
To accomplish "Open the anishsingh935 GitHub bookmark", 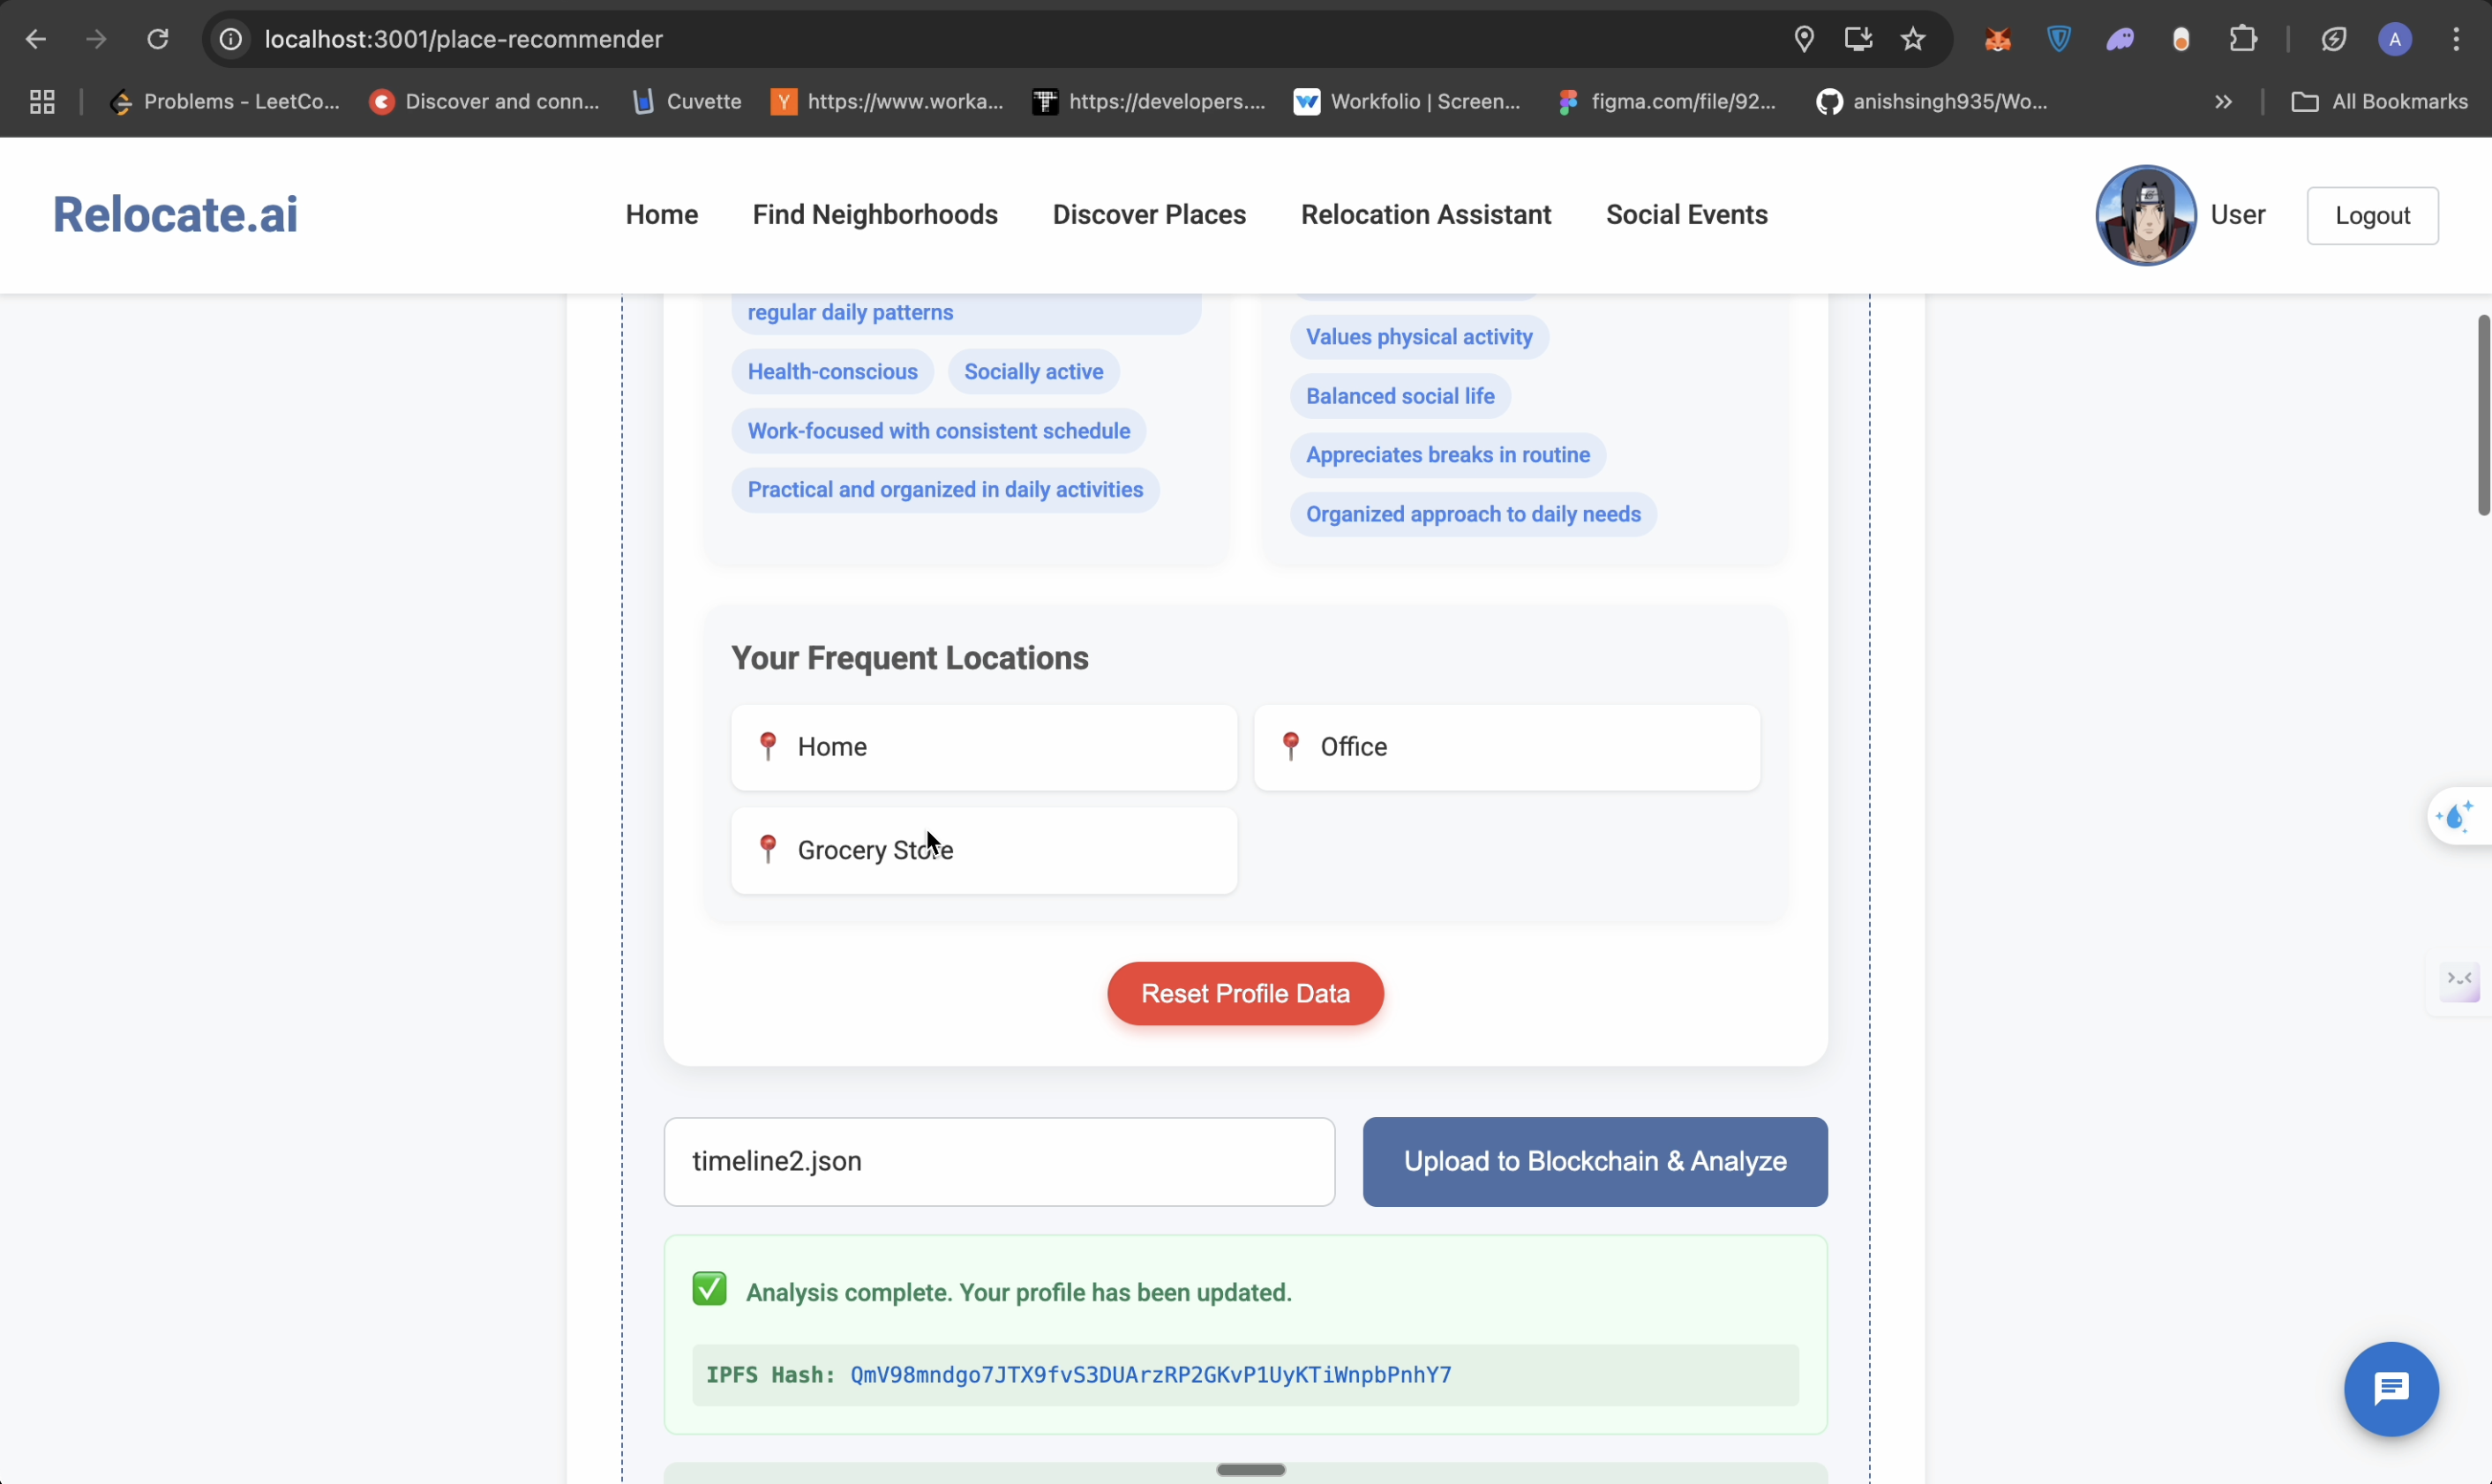I will [1932, 102].
